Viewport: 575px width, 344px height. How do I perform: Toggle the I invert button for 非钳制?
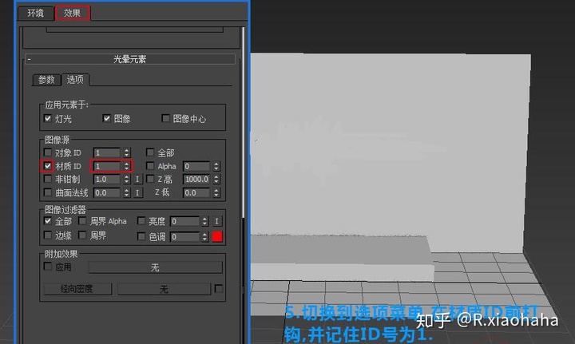pos(137,180)
